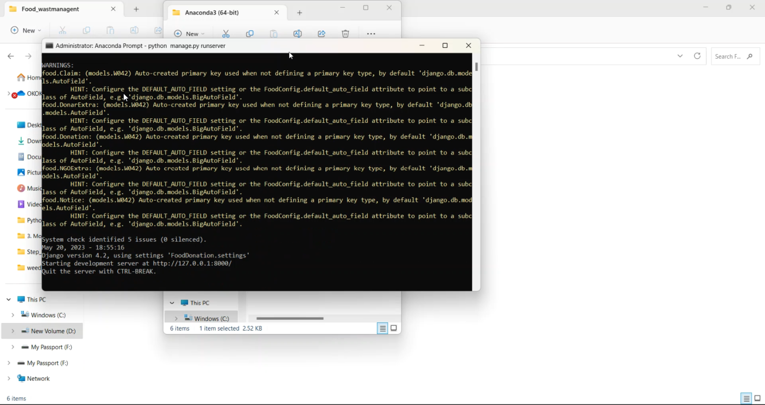The height and width of the screenshot is (405, 765).
Task: Close the Food_wastmanagent tab
Action: coord(113,9)
